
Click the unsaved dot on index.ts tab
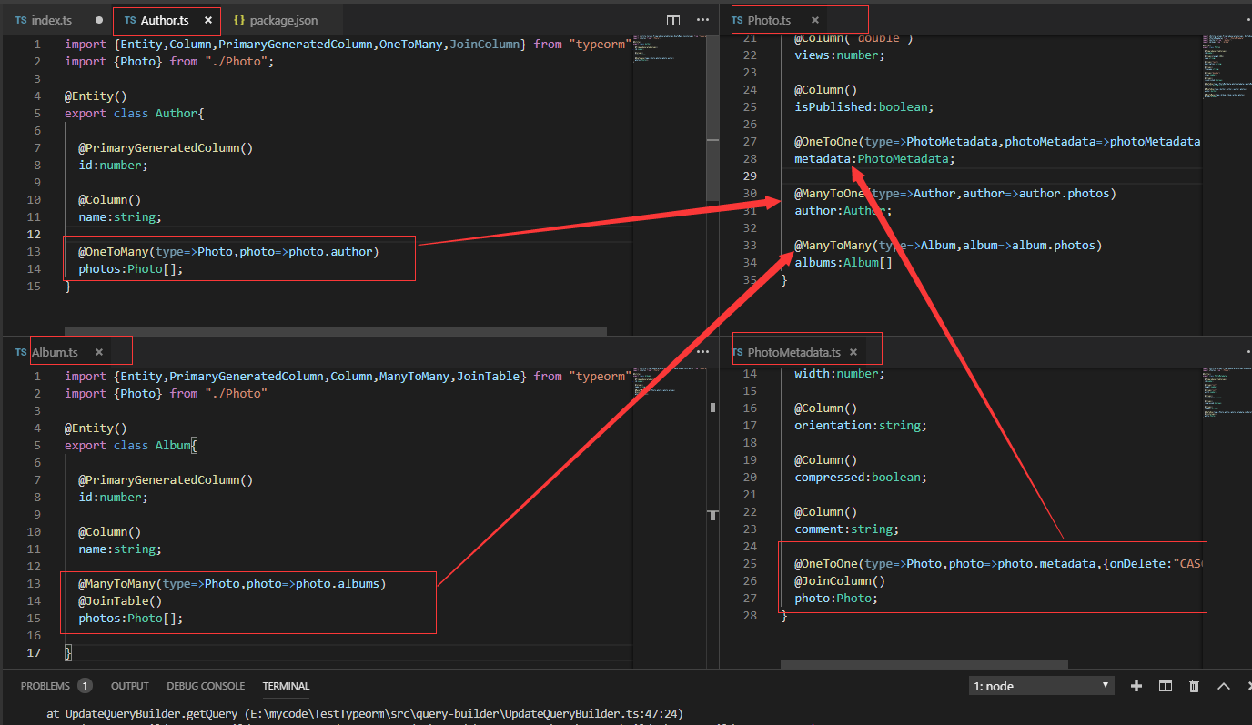(98, 20)
